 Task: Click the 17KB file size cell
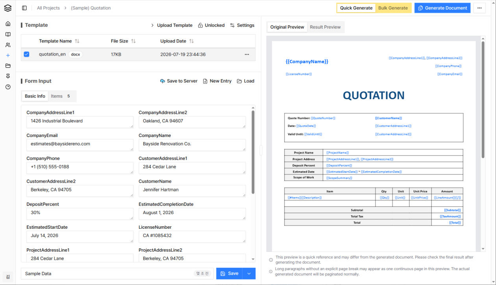tap(116, 54)
